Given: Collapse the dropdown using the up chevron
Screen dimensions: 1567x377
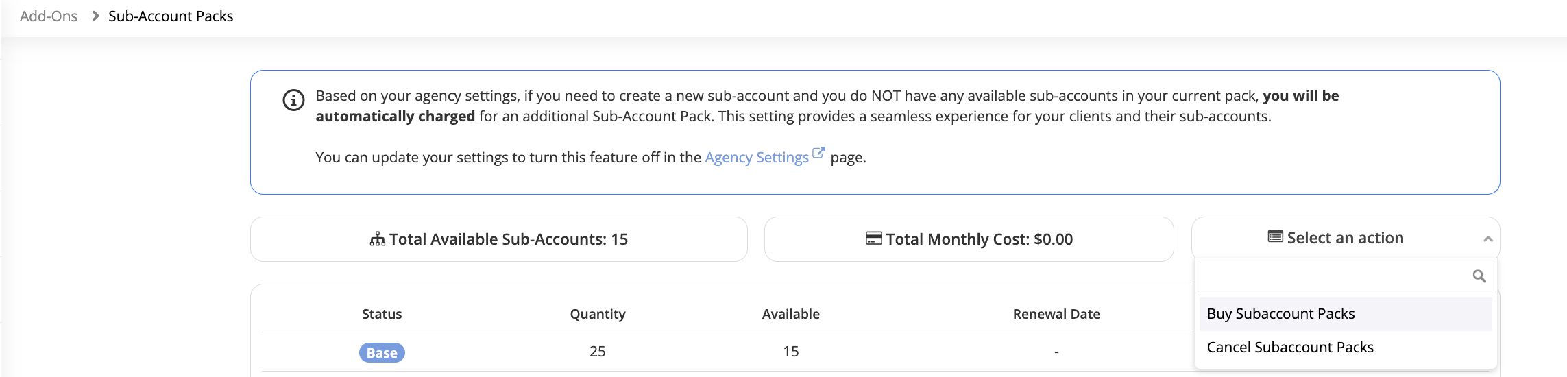Looking at the screenshot, I should tap(1487, 239).
